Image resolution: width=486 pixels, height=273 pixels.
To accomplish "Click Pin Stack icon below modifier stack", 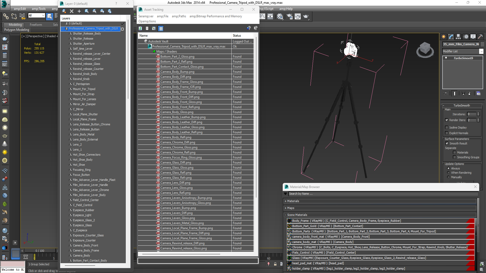I will click(x=446, y=94).
